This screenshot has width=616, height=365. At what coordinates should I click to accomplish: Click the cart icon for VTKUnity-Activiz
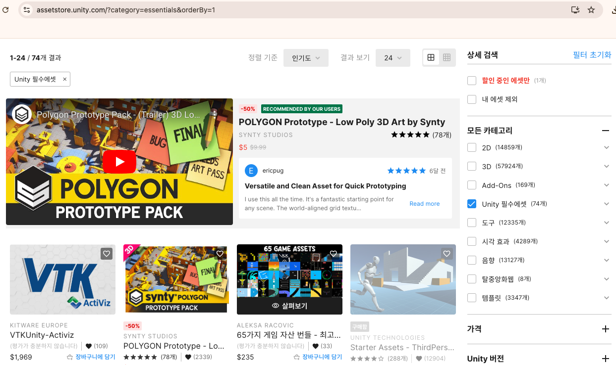[70, 357]
